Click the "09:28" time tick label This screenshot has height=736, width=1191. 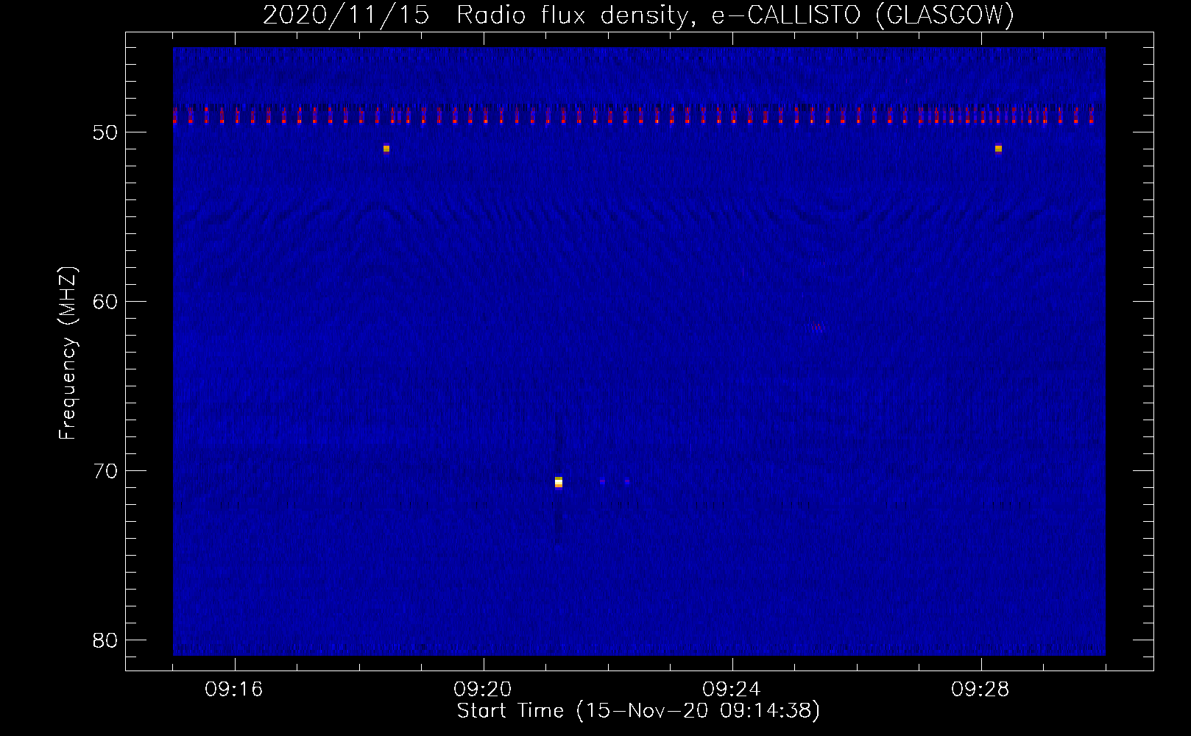click(980, 690)
